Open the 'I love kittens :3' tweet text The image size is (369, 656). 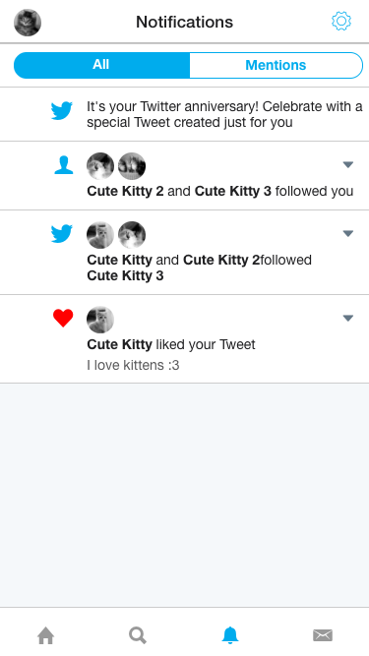133,365
